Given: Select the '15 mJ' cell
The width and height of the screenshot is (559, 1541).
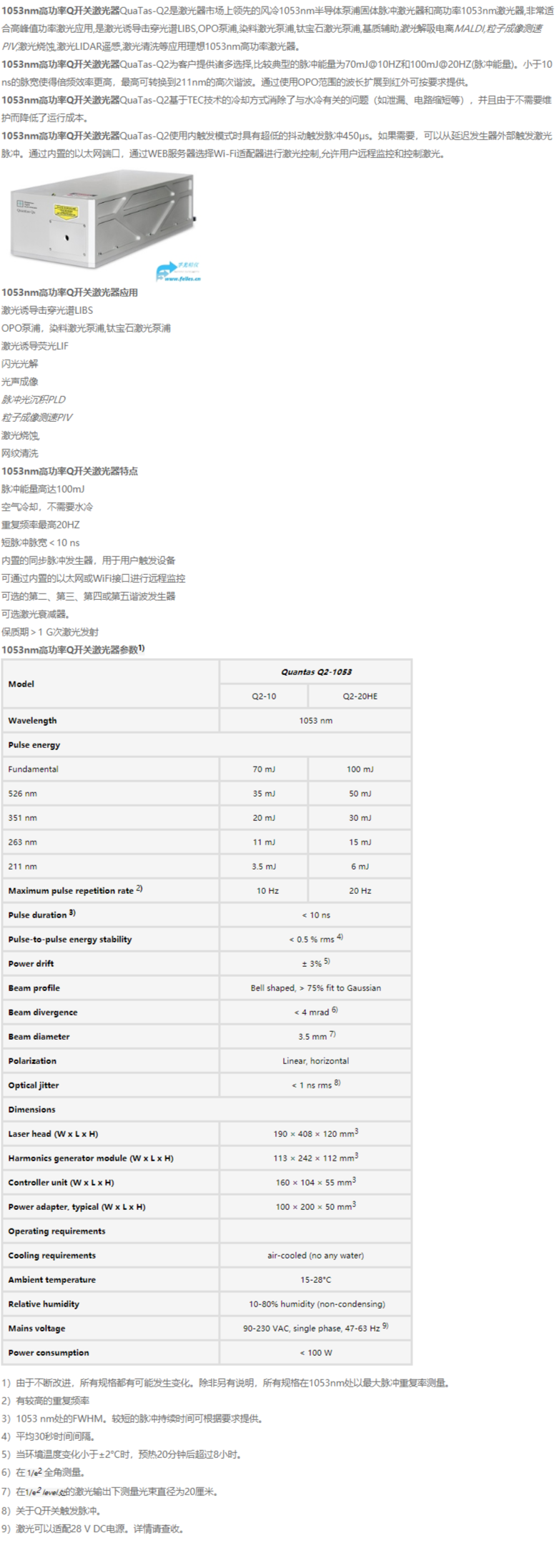Looking at the screenshot, I should 360,842.
